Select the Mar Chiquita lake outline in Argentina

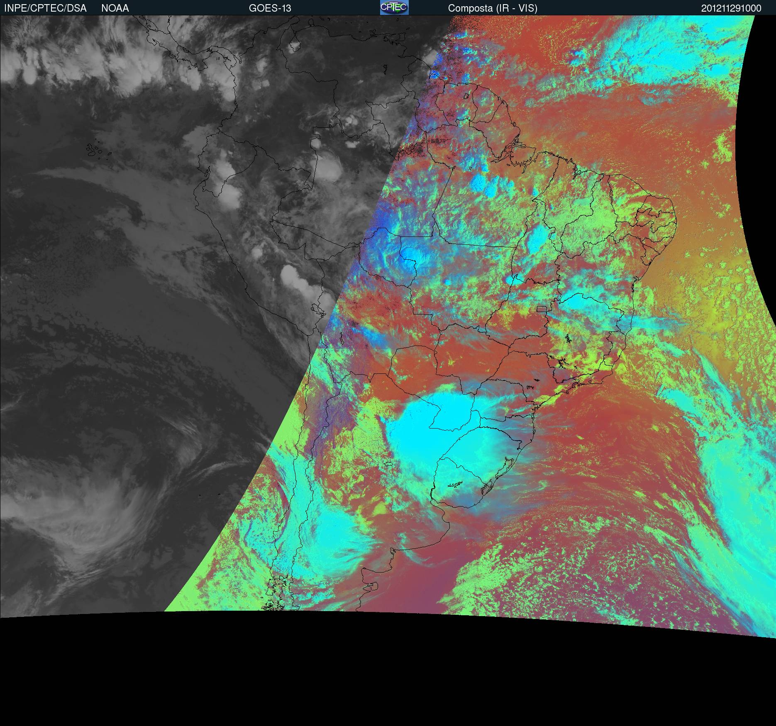point(388,465)
